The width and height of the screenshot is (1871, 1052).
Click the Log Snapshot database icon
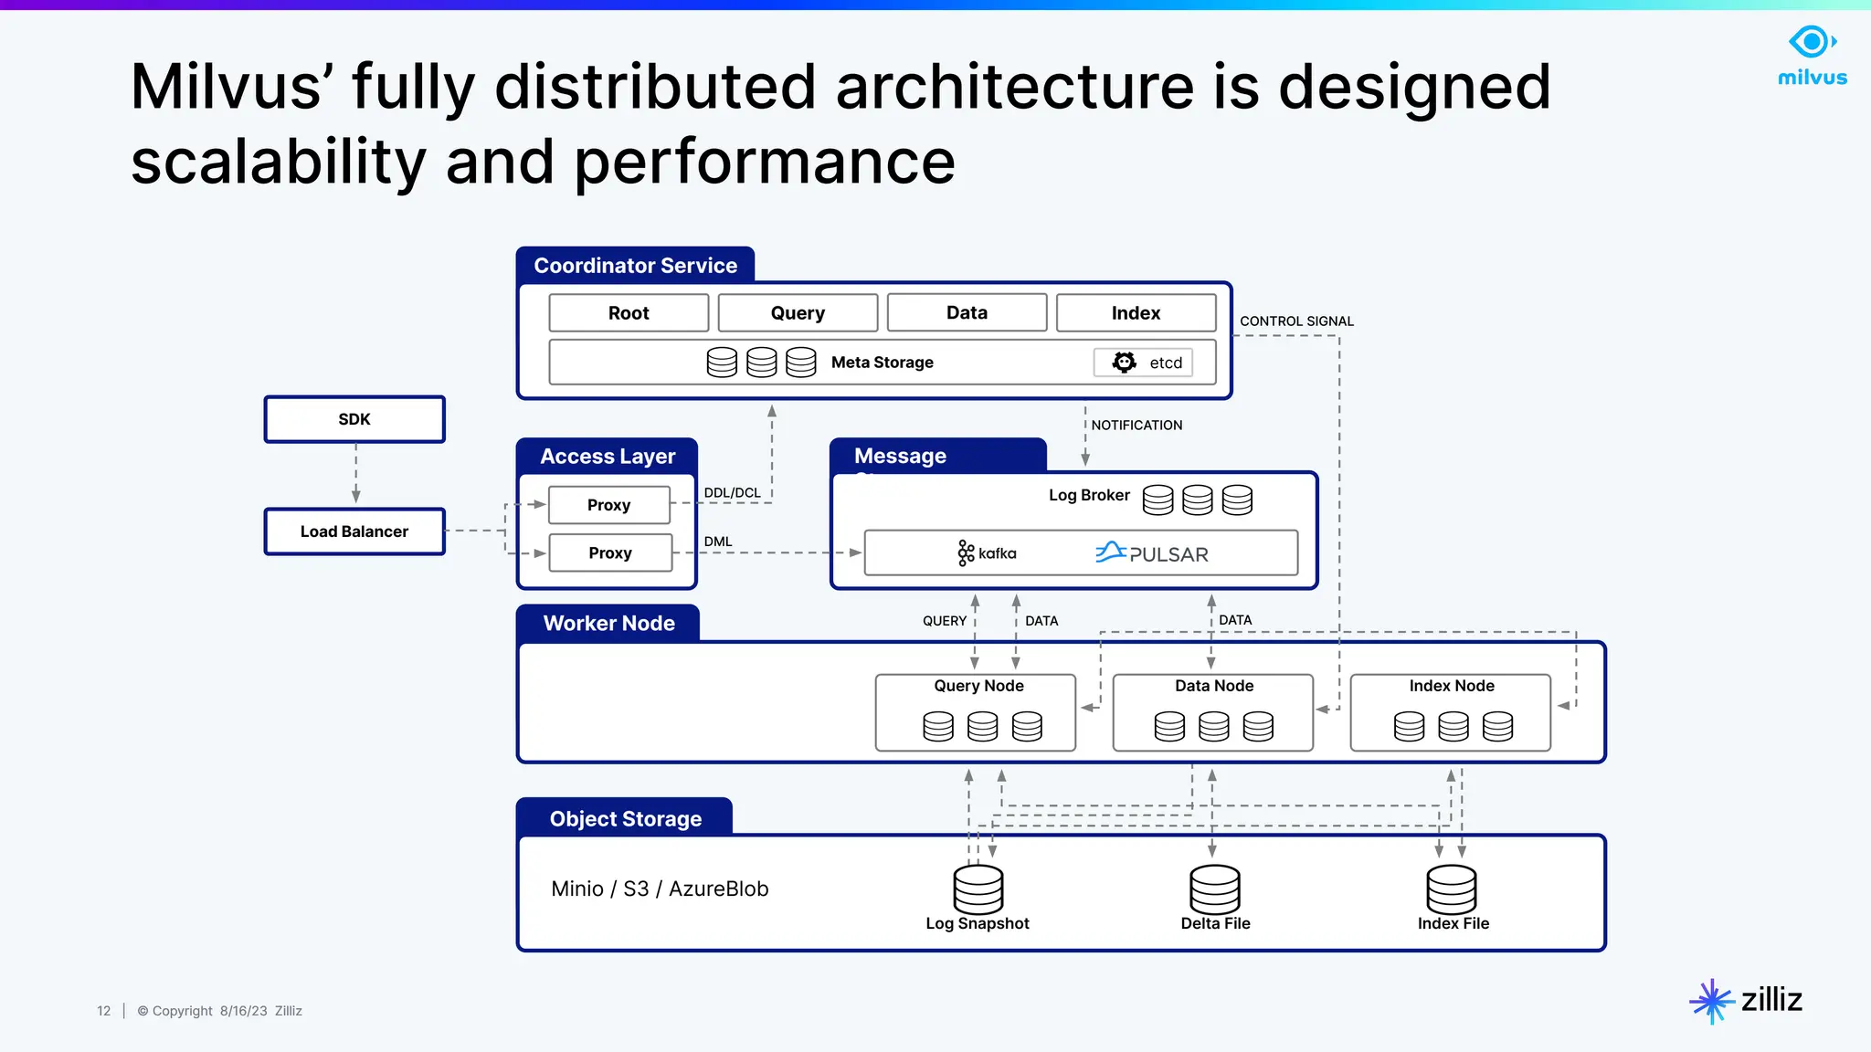(x=978, y=889)
